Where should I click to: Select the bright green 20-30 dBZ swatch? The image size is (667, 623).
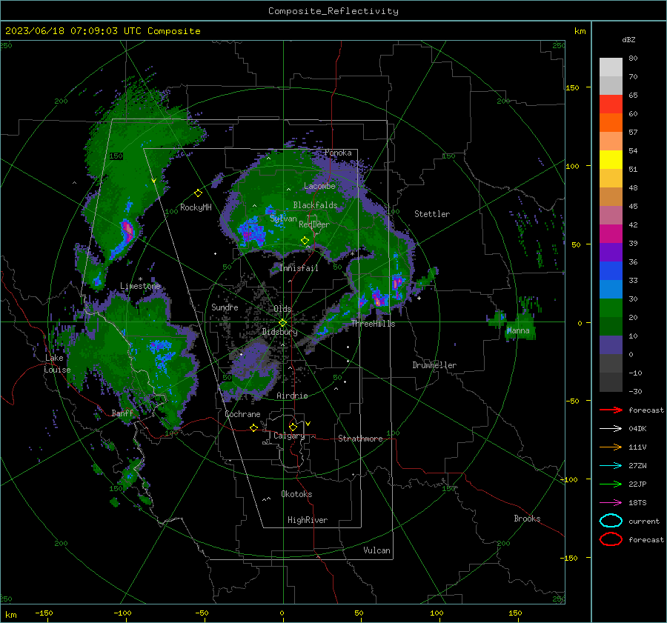coord(611,308)
